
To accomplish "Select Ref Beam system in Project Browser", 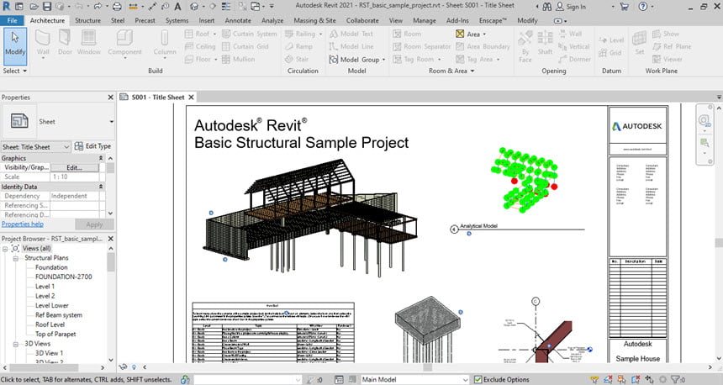I will [59, 315].
